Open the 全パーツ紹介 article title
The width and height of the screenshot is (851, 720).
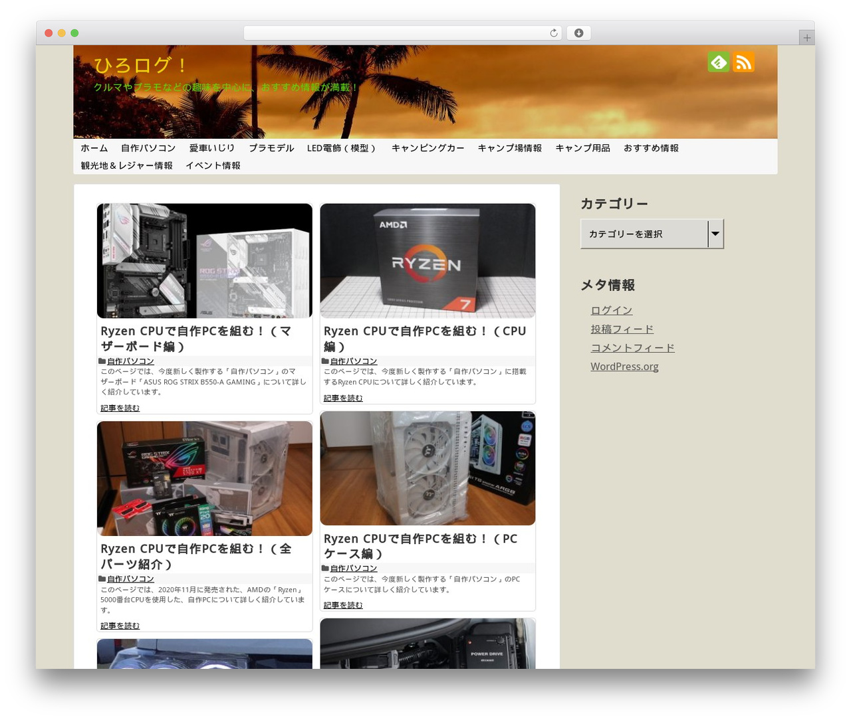click(x=196, y=557)
